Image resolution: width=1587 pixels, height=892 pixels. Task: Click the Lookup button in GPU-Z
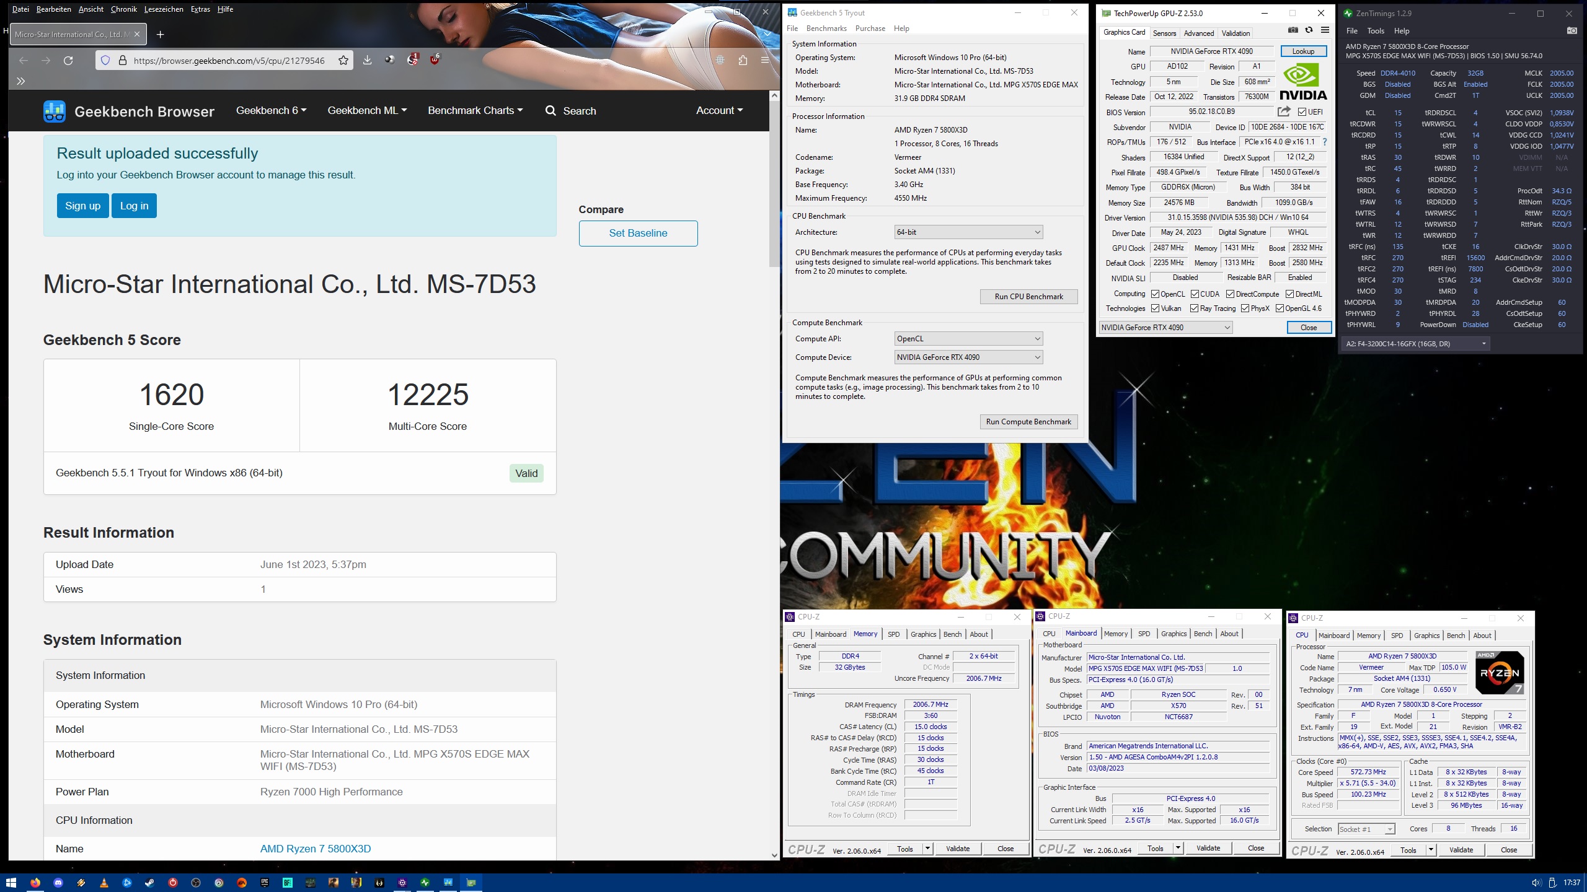pos(1303,51)
